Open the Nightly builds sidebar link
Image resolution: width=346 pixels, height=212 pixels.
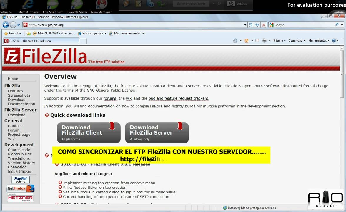20,154
